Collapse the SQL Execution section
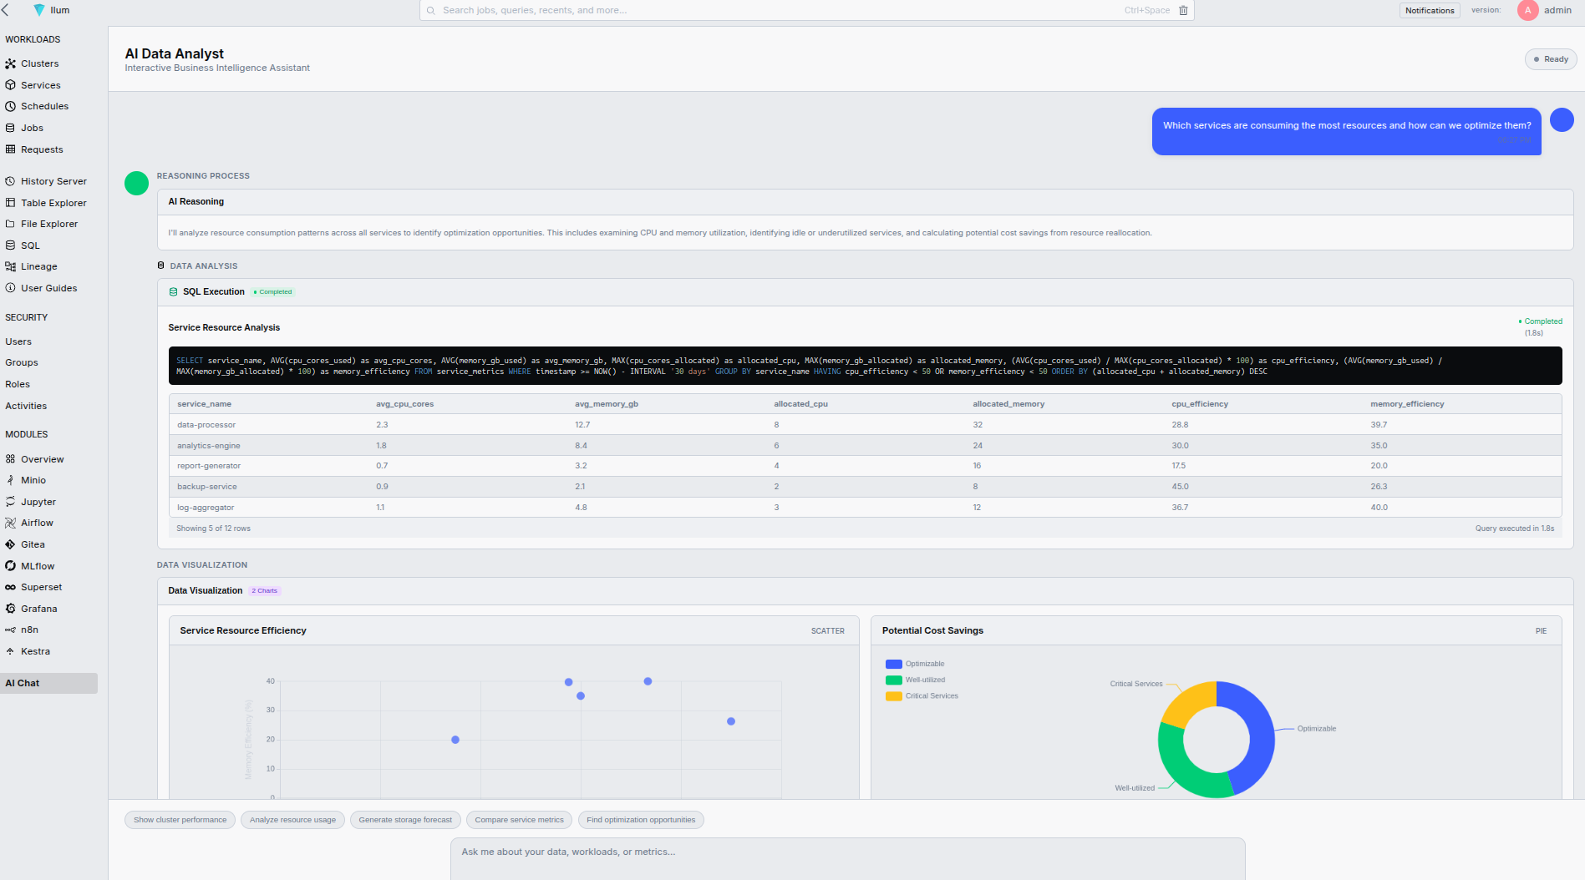 (x=214, y=291)
